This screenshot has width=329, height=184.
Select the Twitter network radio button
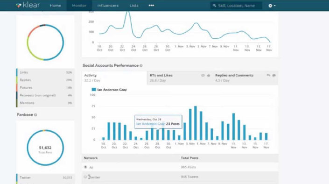pos(85,177)
